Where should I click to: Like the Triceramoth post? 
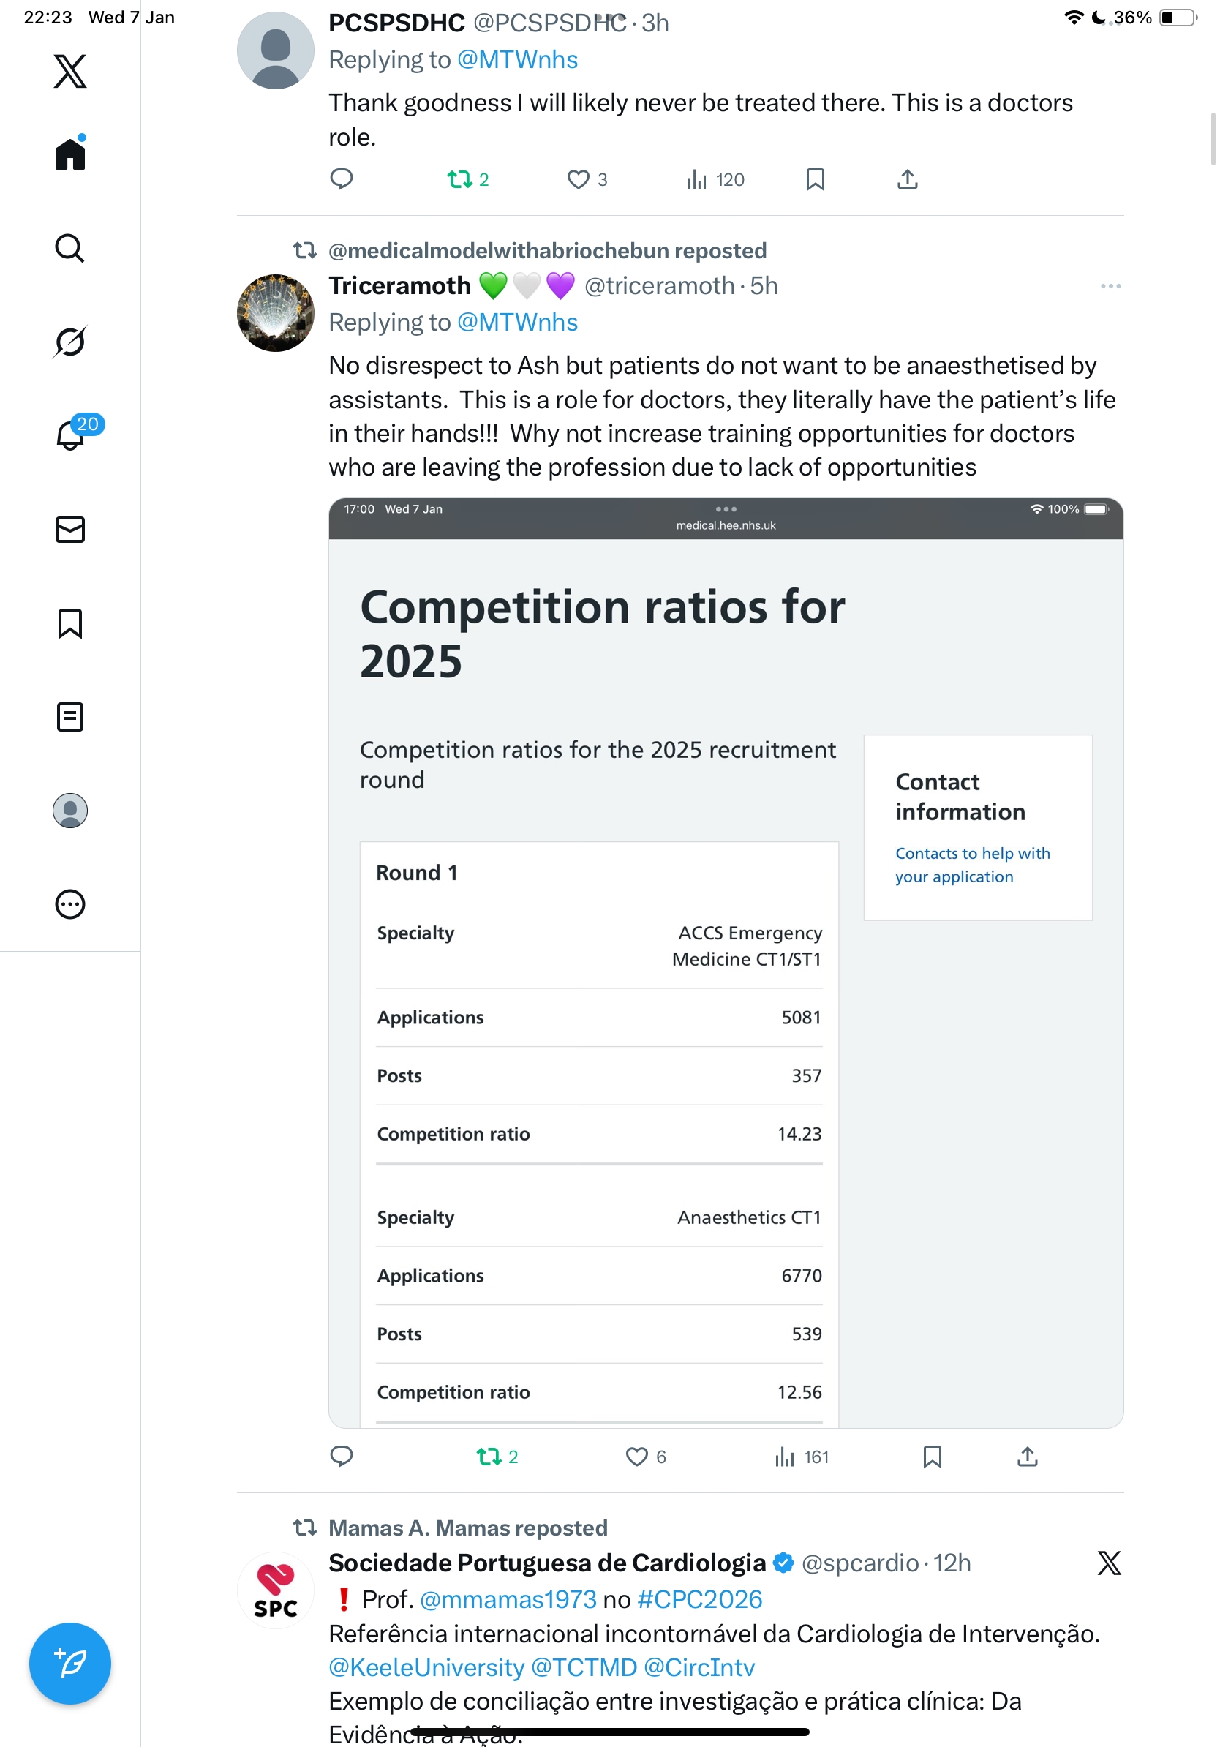pyautogui.click(x=636, y=1457)
